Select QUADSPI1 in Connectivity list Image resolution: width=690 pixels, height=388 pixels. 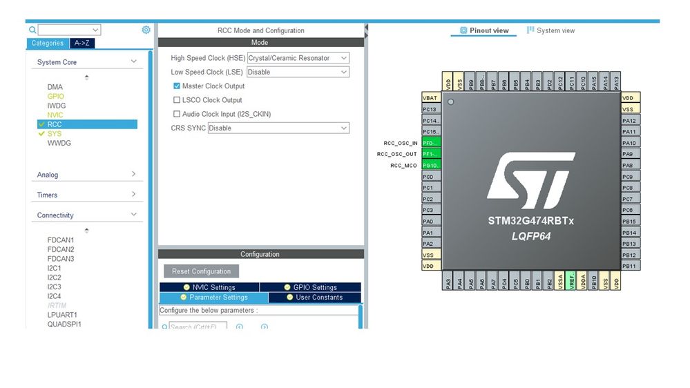pyautogui.click(x=64, y=324)
